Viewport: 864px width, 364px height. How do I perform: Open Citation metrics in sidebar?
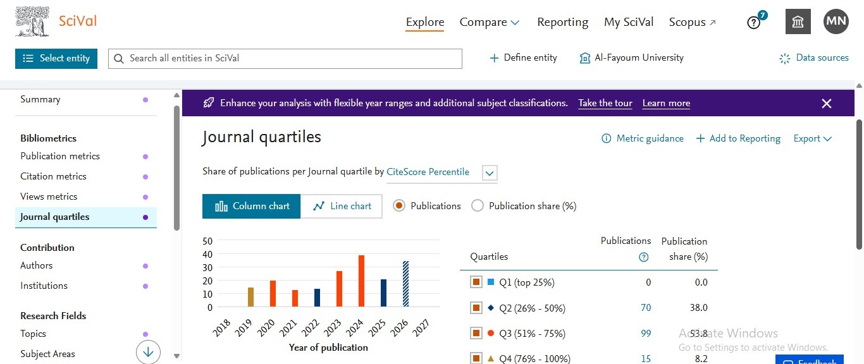coord(53,176)
